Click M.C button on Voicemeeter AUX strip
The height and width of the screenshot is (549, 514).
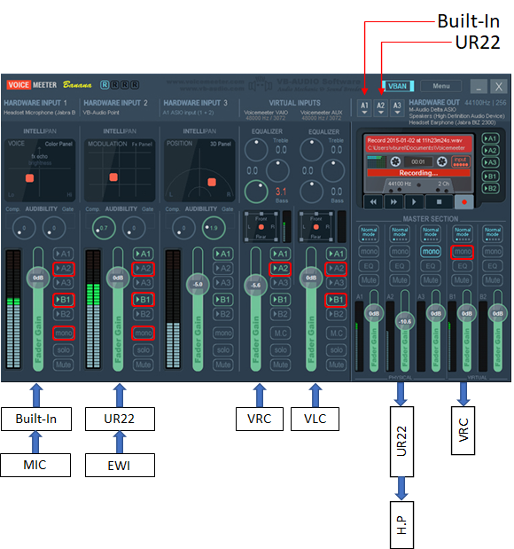pos(336,333)
